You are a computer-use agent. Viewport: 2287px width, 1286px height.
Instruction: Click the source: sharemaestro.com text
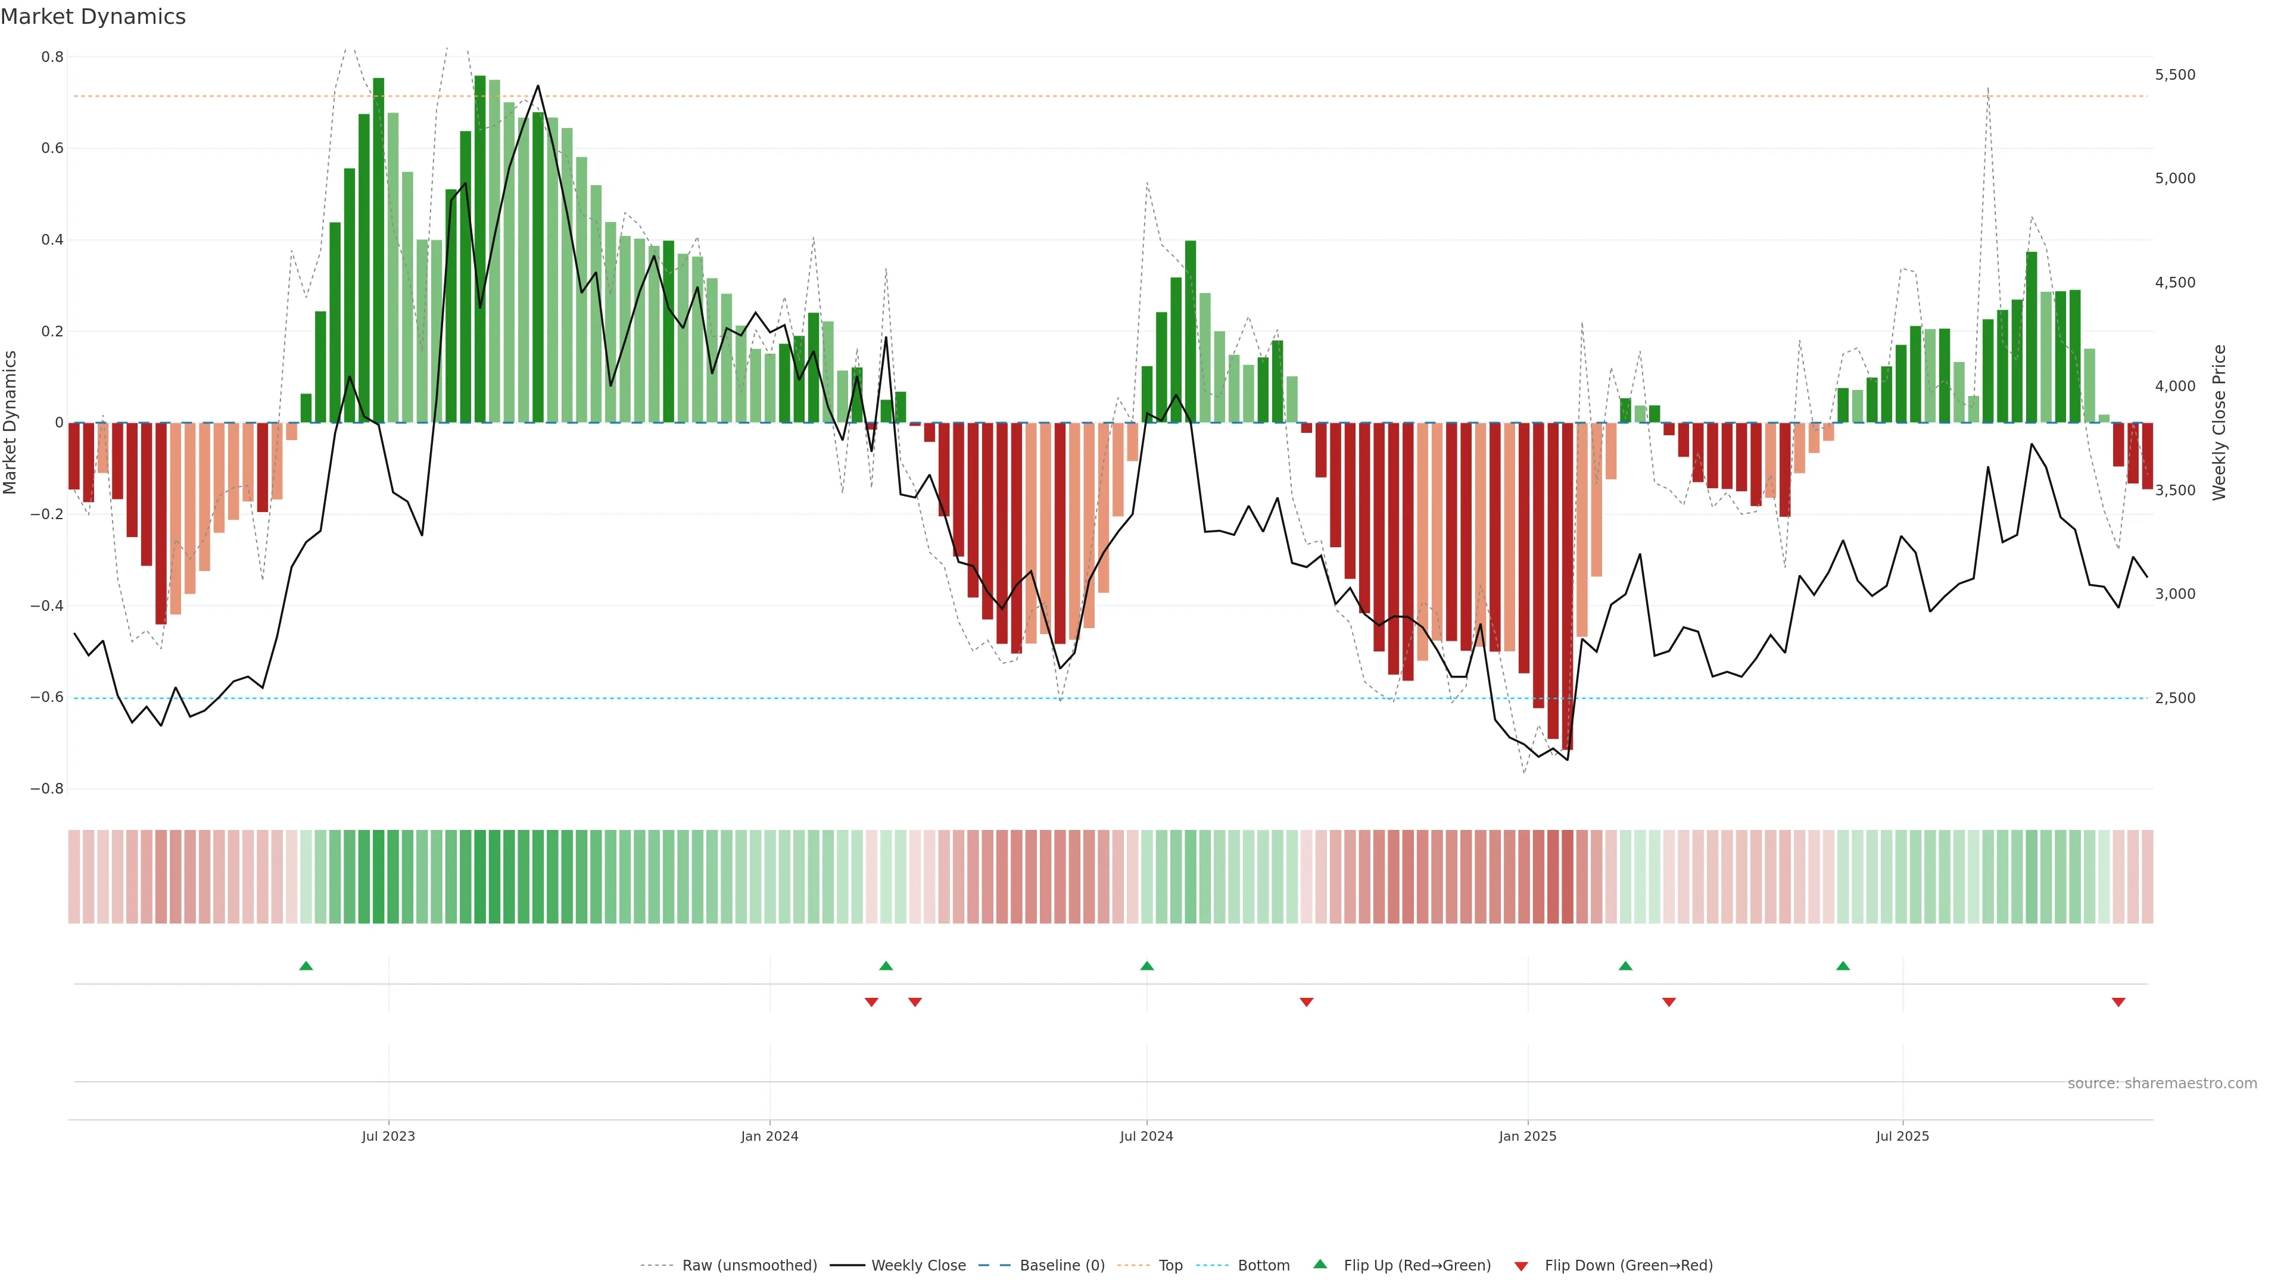click(x=2162, y=1084)
